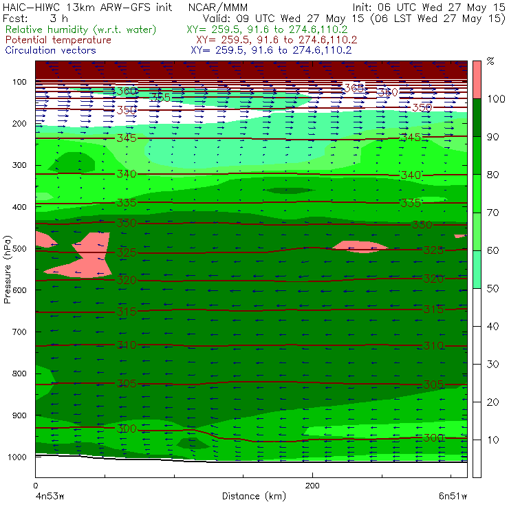Click the pink above-100% colorbar segment
Screen dimensions: 509x509
477,80
